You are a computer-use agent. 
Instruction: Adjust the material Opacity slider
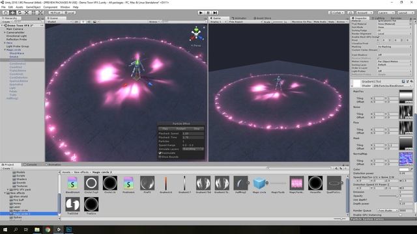click(388, 196)
